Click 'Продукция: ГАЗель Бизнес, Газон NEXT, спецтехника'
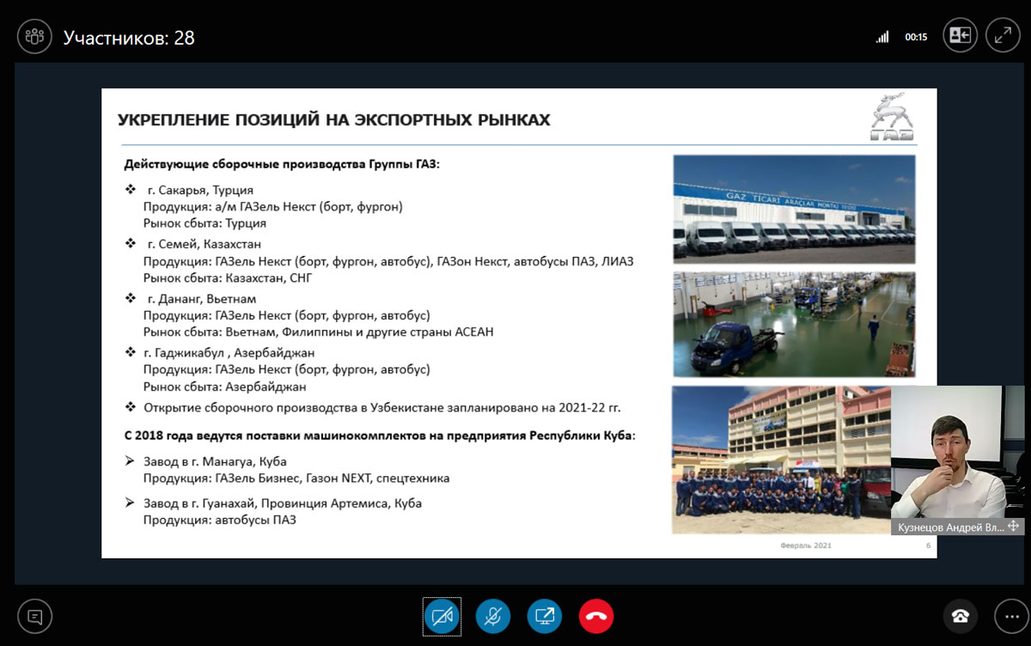Image resolution: width=1031 pixels, height=646 pixels. [x=296, y=478]
